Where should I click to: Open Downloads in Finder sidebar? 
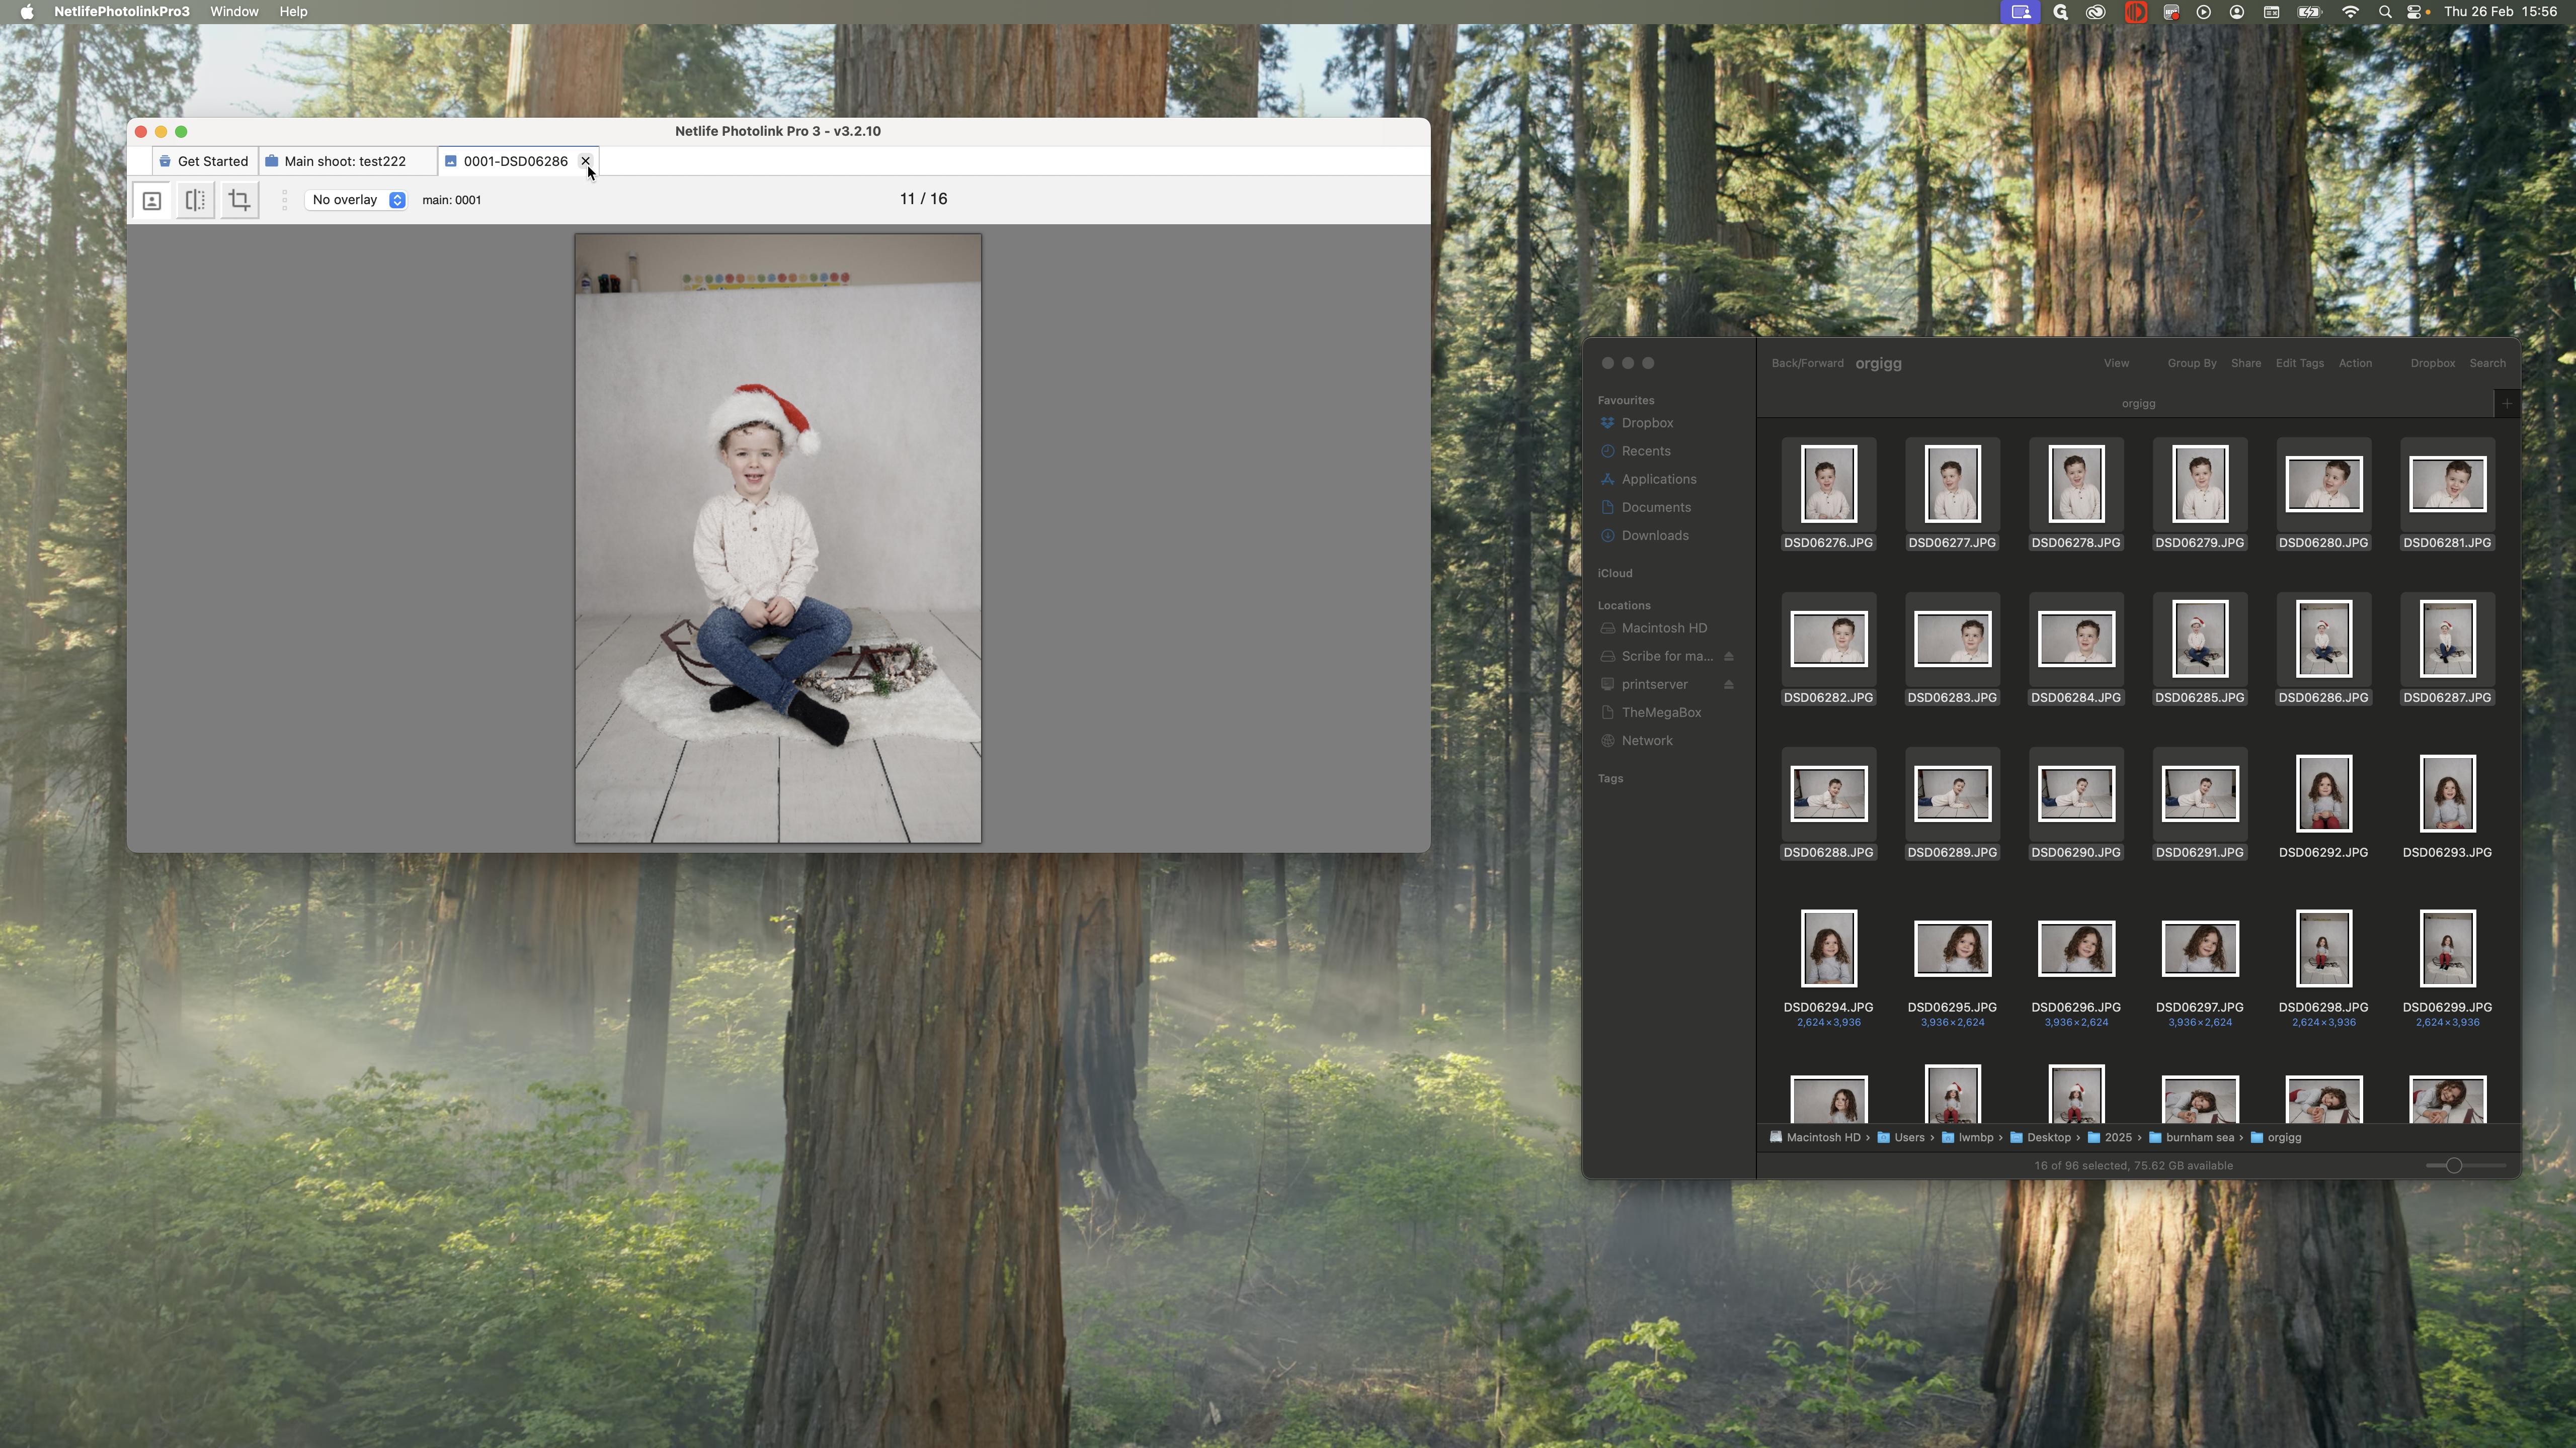(1655, 535)
